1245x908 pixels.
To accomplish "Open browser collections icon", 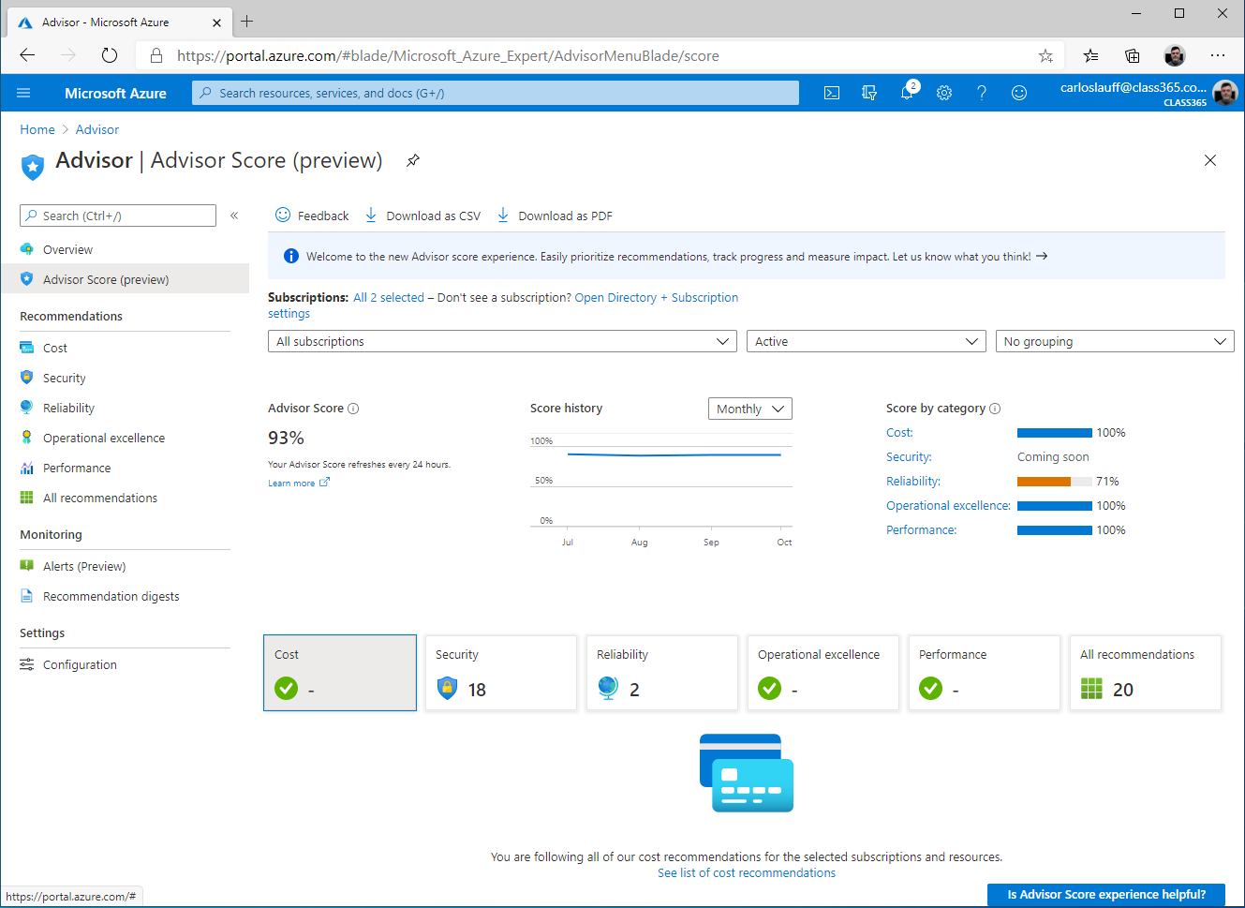I will point(1133,55).
